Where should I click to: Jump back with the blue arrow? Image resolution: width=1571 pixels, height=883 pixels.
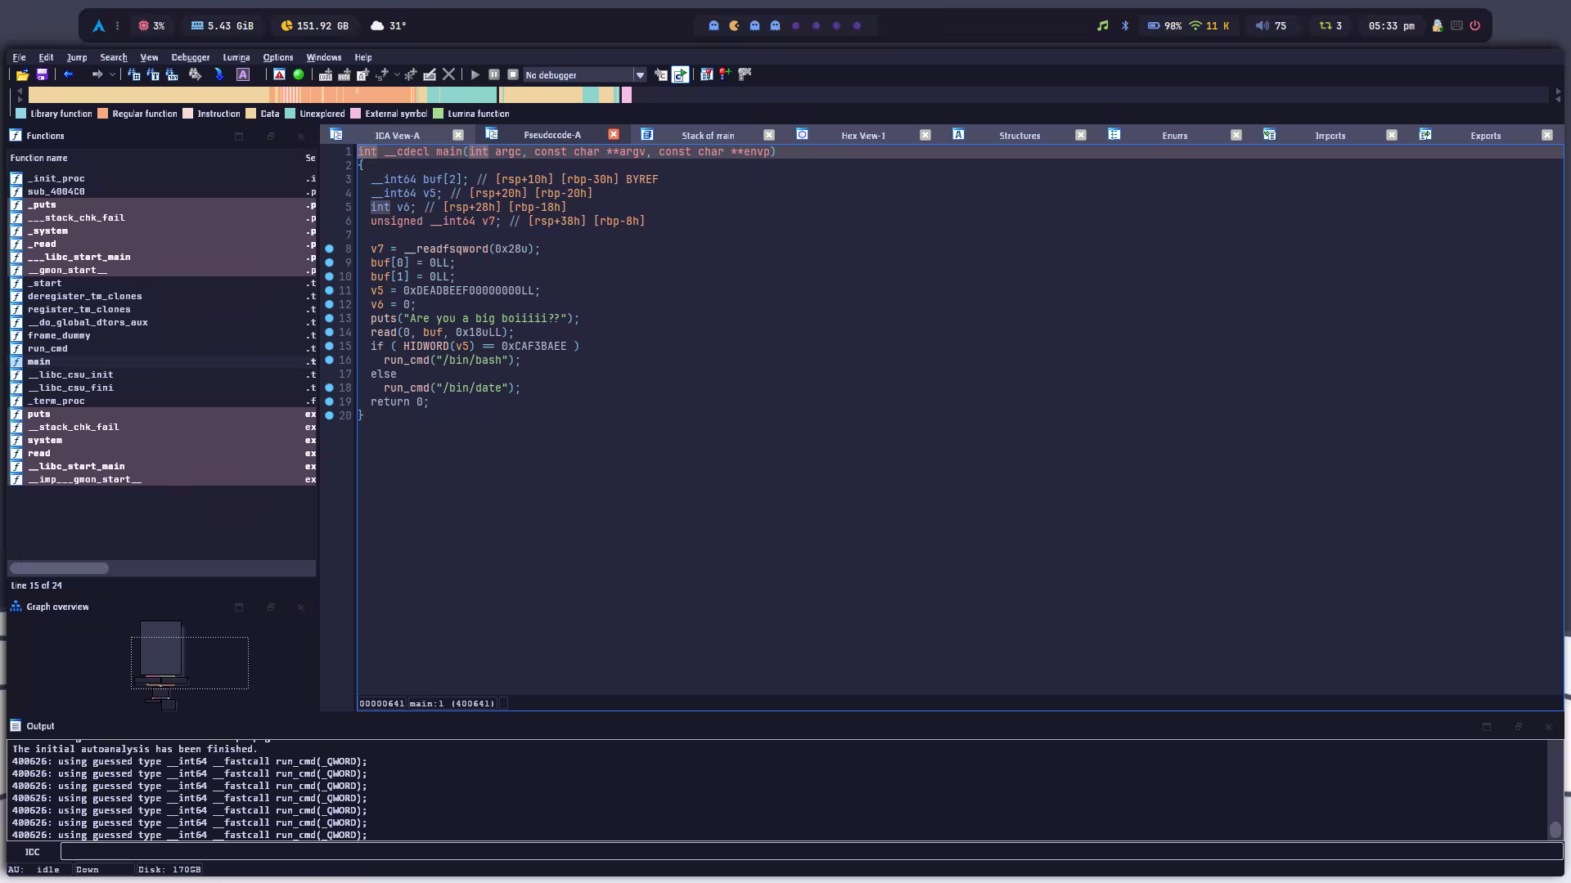pos(69,74)
